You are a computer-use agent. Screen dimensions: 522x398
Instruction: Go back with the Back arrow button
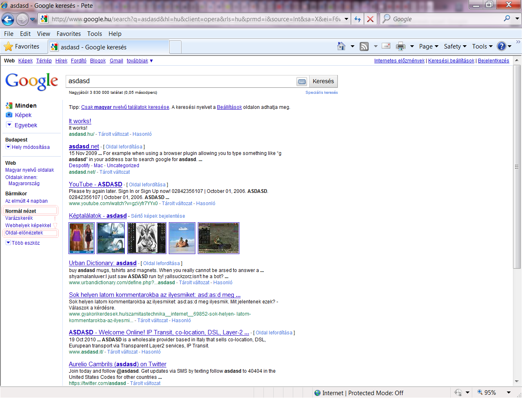[8, 19]
